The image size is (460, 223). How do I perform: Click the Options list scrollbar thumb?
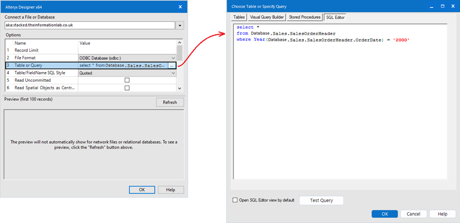(179, 53)
